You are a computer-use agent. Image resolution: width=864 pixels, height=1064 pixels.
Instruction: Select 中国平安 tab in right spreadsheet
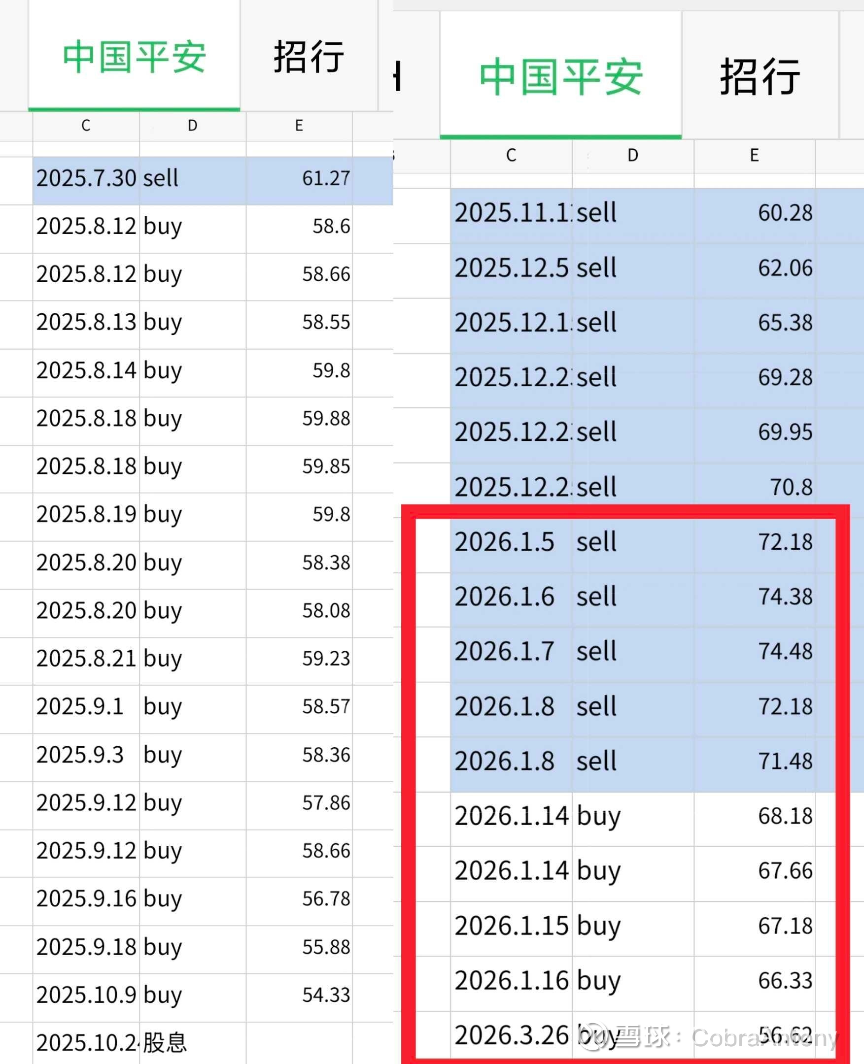560,75
